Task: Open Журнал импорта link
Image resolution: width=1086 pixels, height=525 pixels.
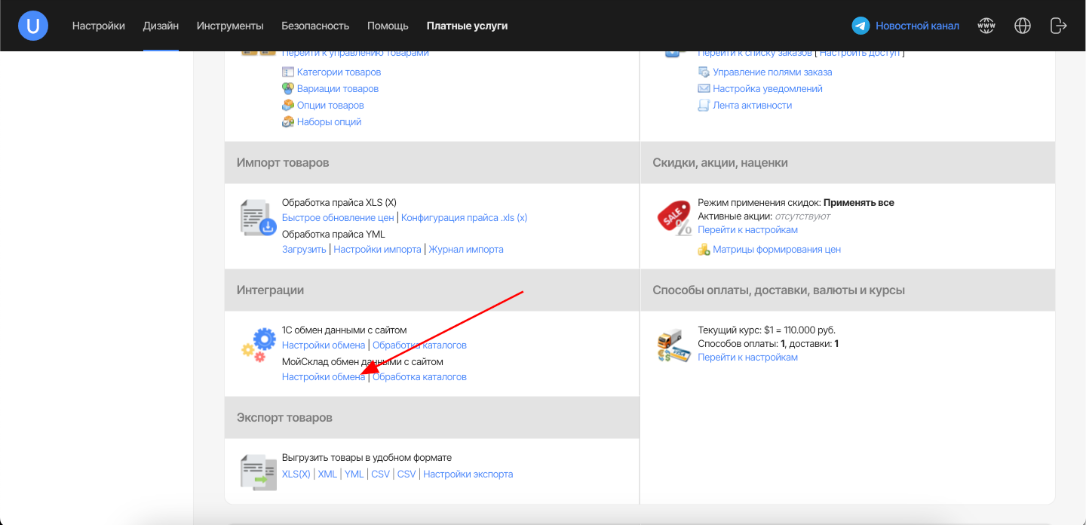Action: 465,250
